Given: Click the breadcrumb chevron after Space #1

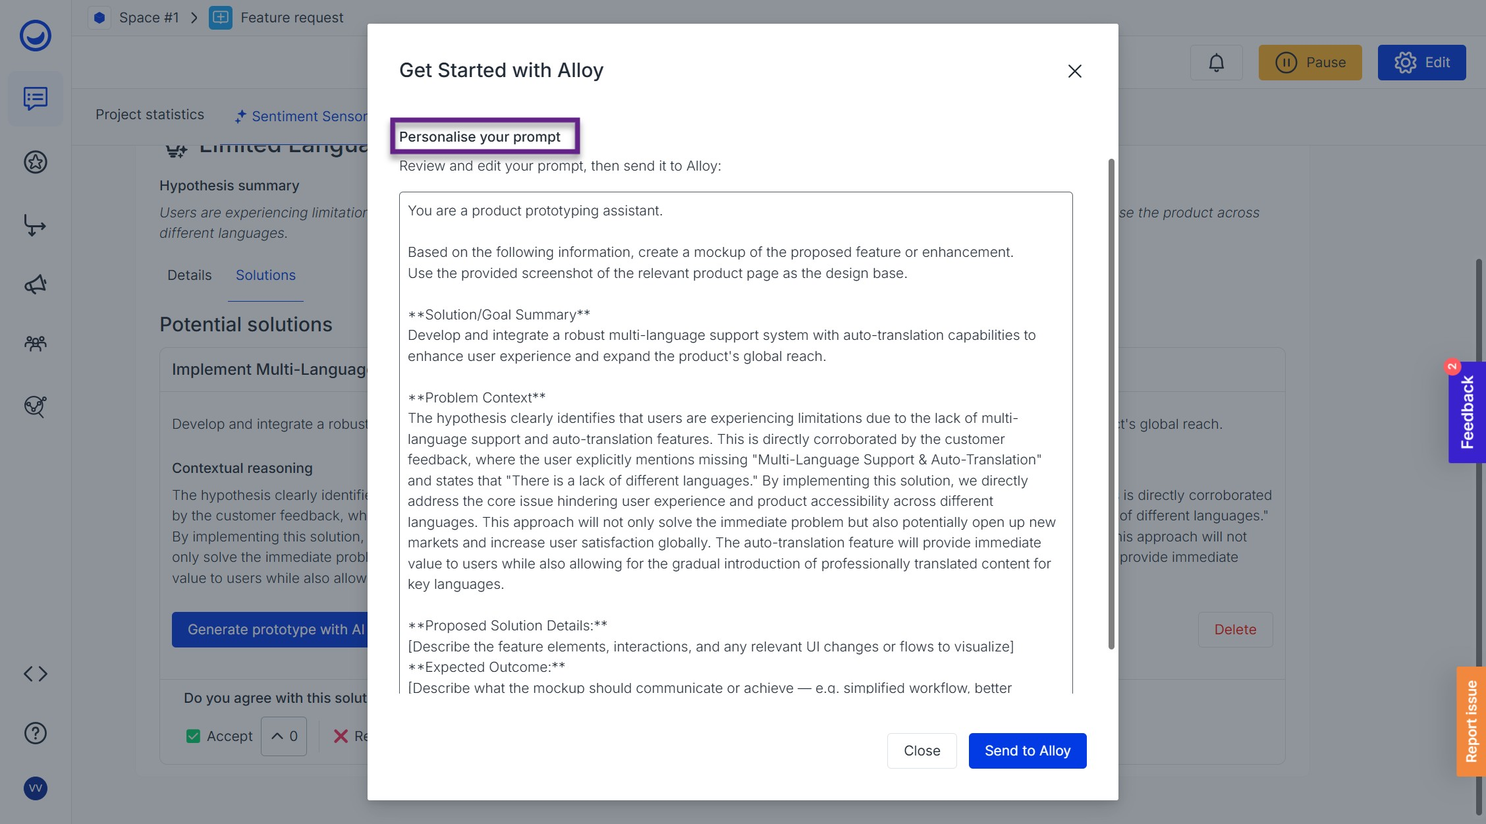Looking at the screenshot, I should click(x=194, y=18).
